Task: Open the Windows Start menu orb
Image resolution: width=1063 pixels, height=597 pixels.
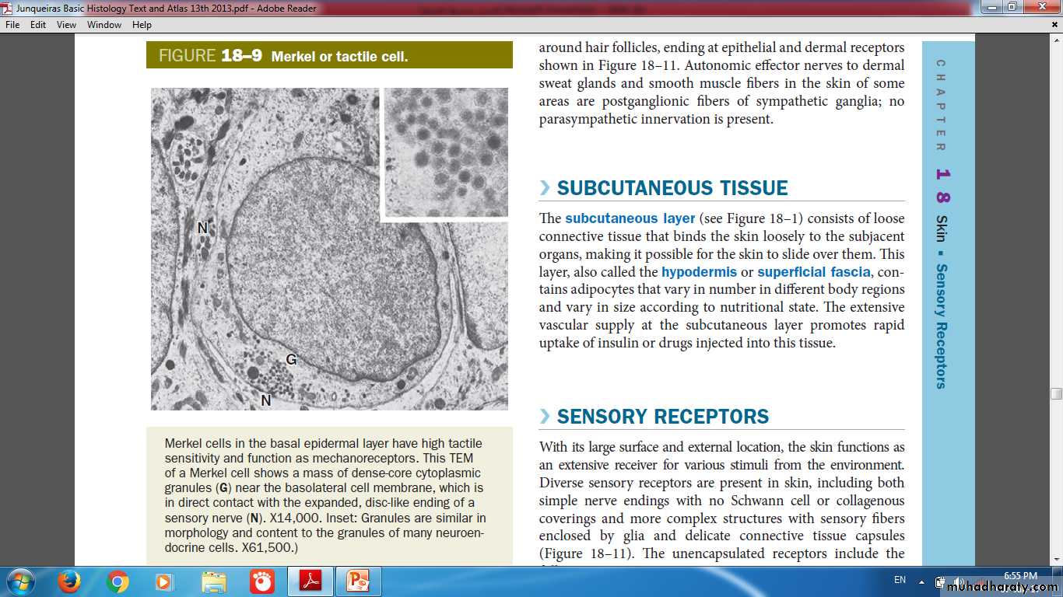Action: (x=20, y=581)
